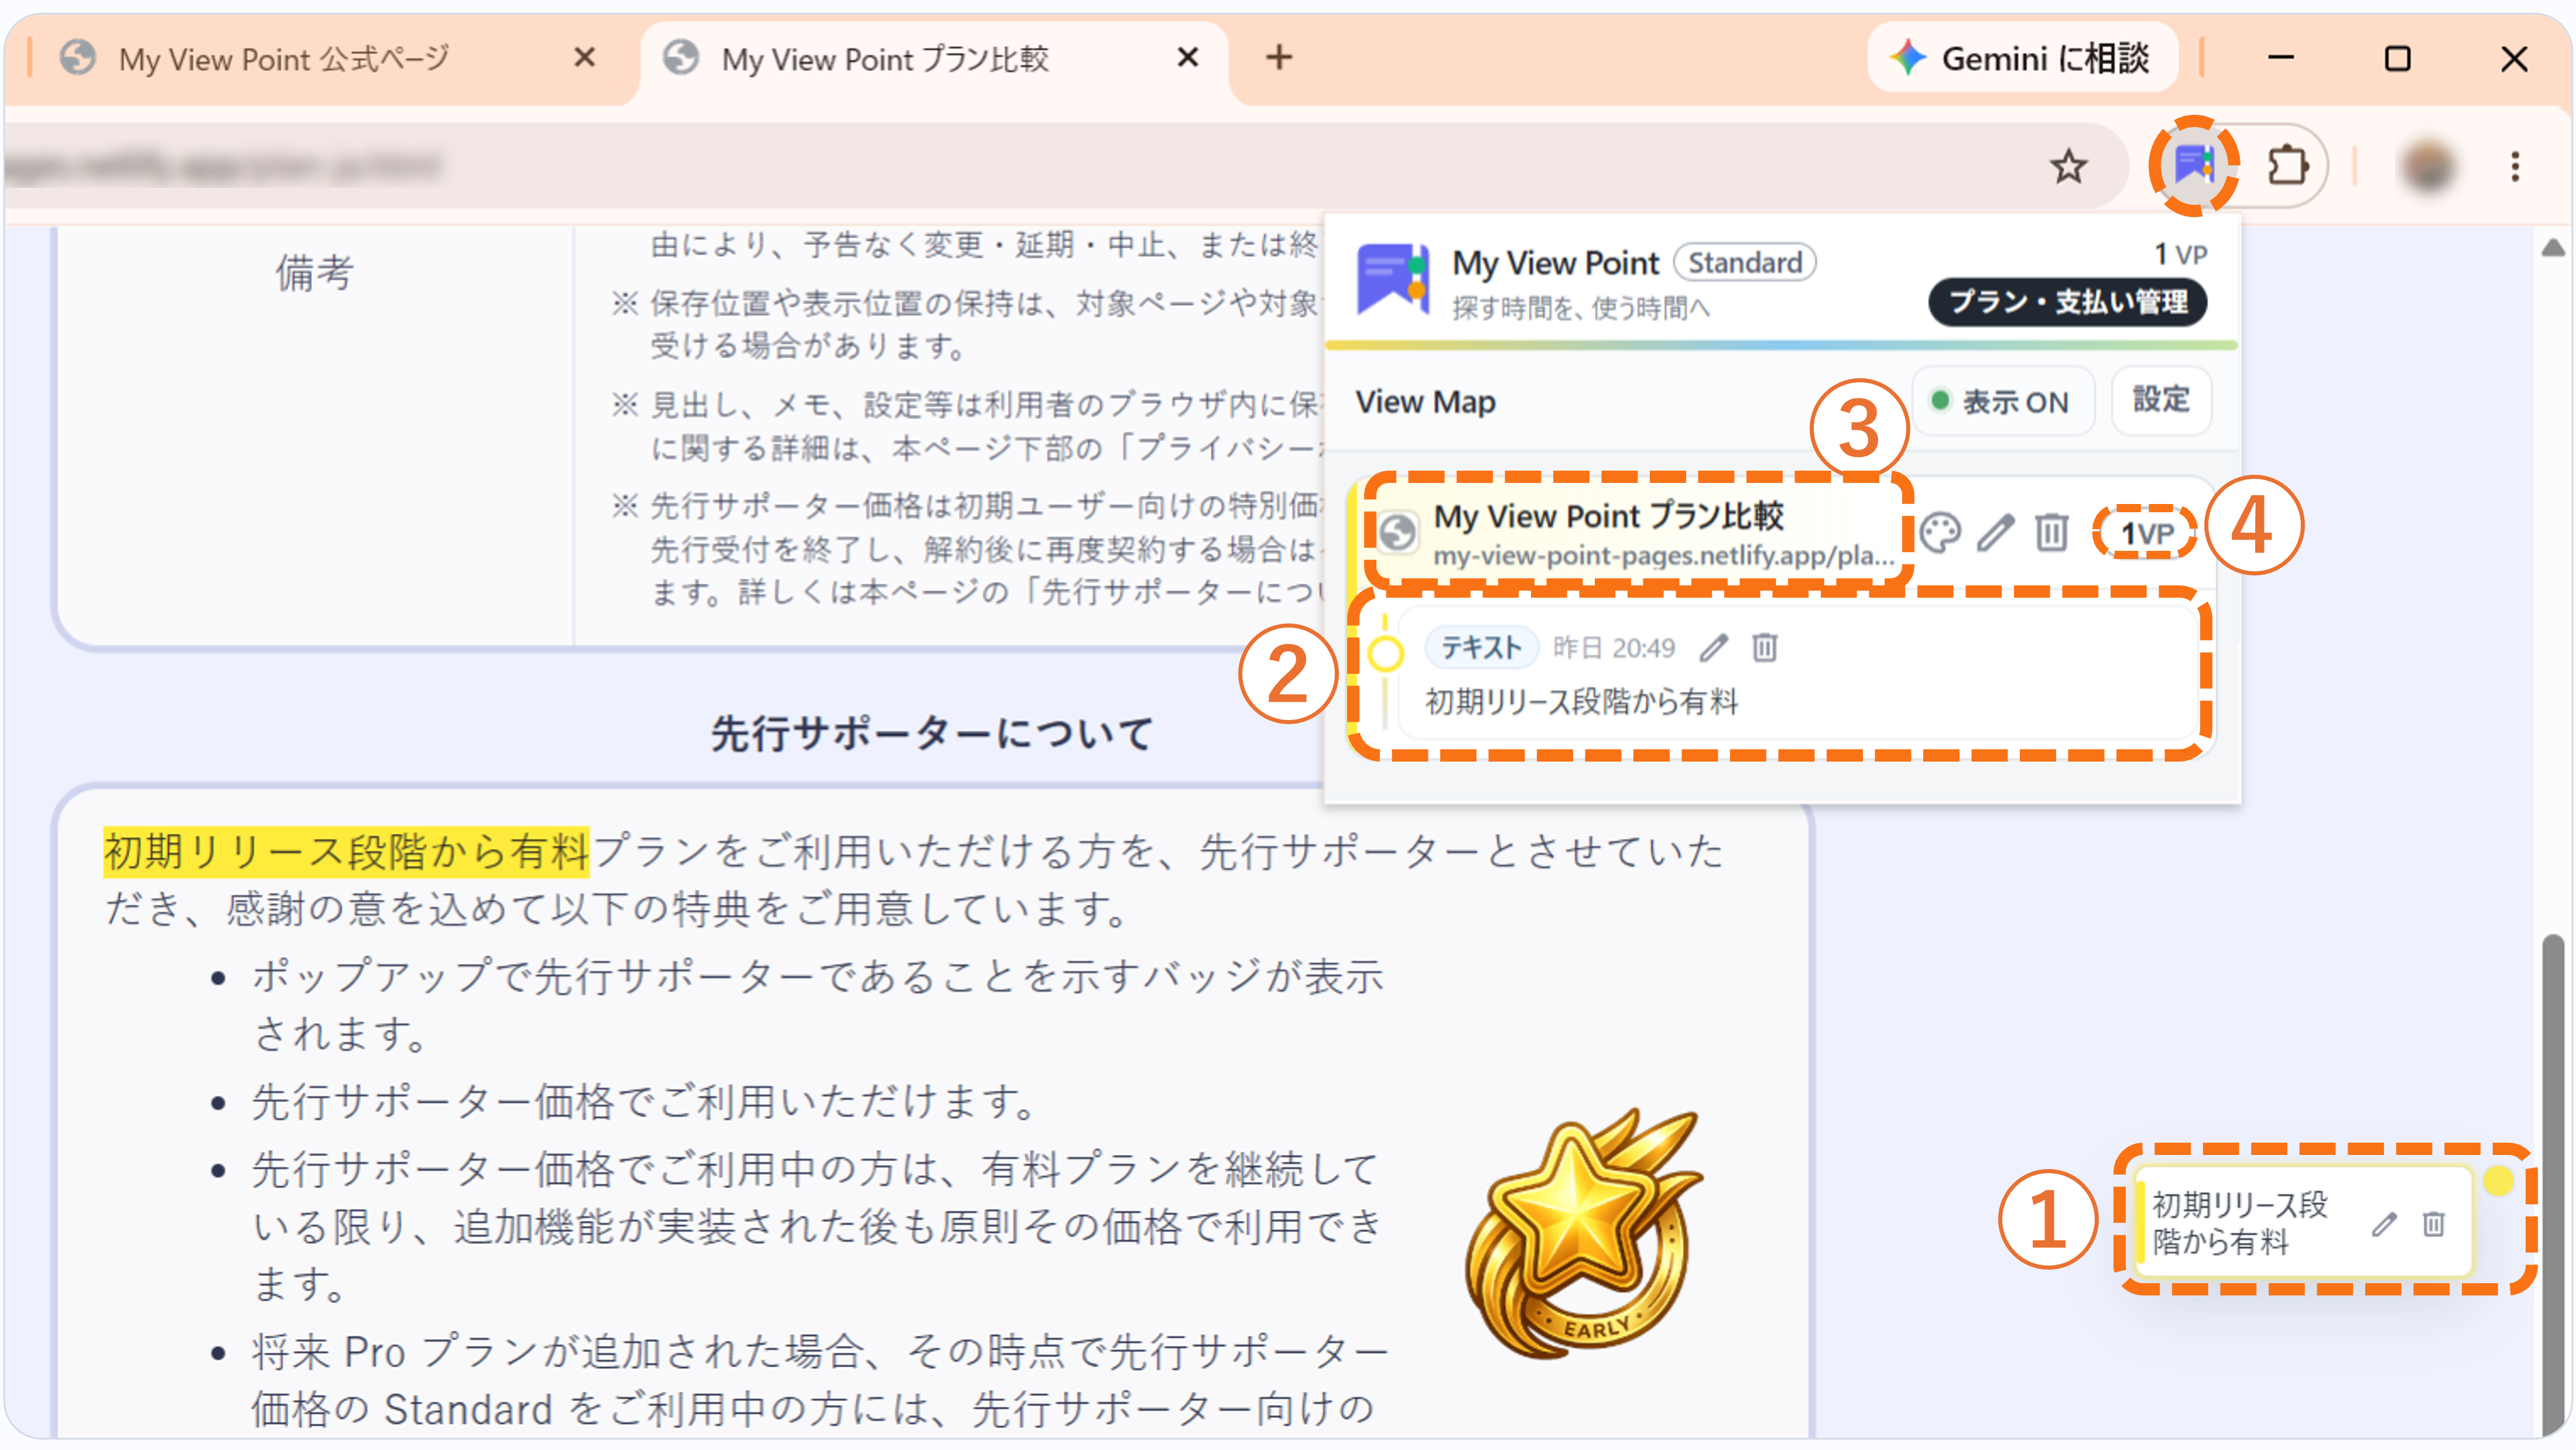The height and width of the screenshot is (1450, 2576).
Task: Click the note text 初期リリース段階から有料 in popup
Action: pos(1581,702)
